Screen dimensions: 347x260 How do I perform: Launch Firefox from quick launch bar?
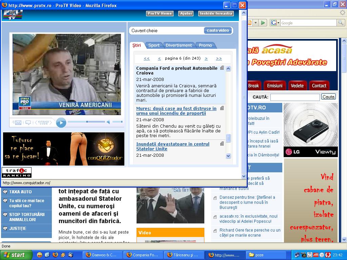(55, 255)
